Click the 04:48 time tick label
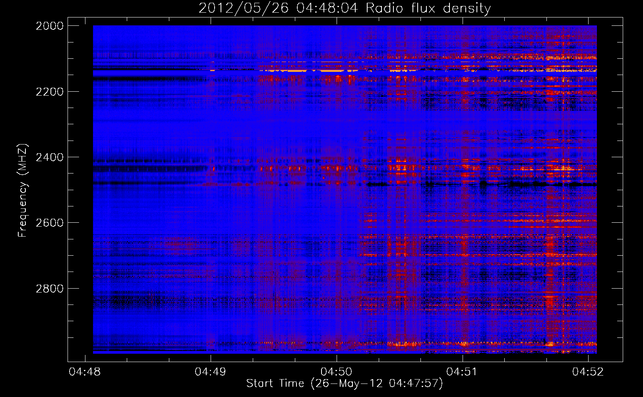Image resolution: width=643 pixels, height=397 pixels. pos(85,372)
